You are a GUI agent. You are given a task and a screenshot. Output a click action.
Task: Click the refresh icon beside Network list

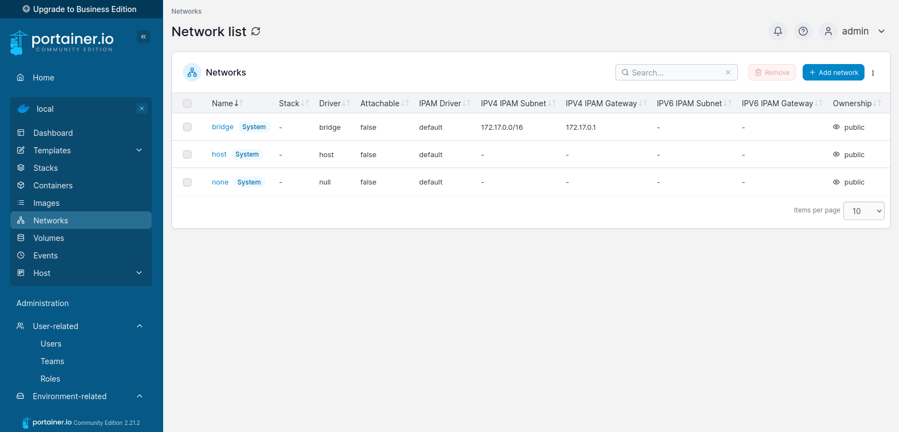point(256,32)
